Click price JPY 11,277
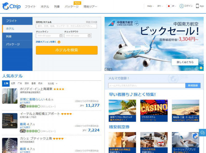Viewport: 206px width, 153px height. click(90, 105)
